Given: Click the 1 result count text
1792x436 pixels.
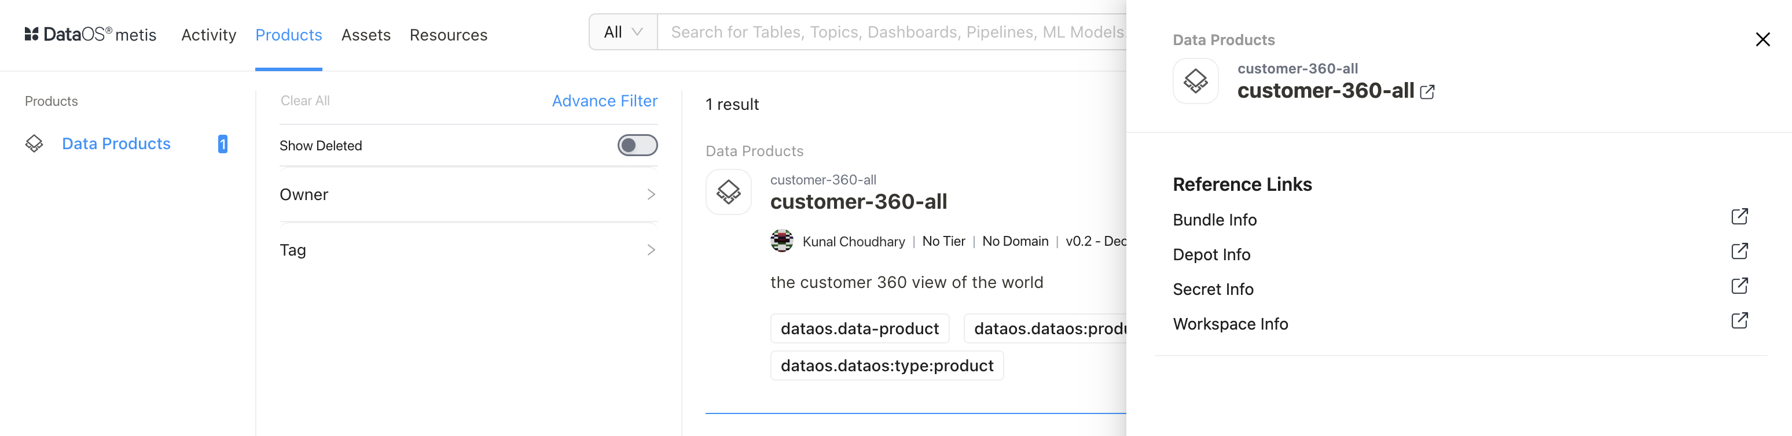Looking at the screenshot, I should [732, 104].
